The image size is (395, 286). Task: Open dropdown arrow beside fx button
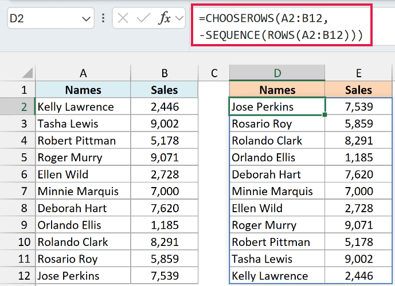point(179,18)
